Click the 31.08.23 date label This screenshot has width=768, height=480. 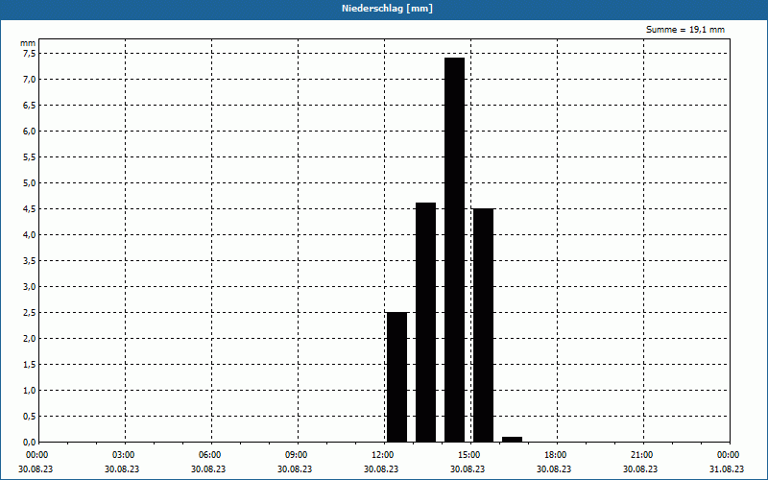(727, 468)
